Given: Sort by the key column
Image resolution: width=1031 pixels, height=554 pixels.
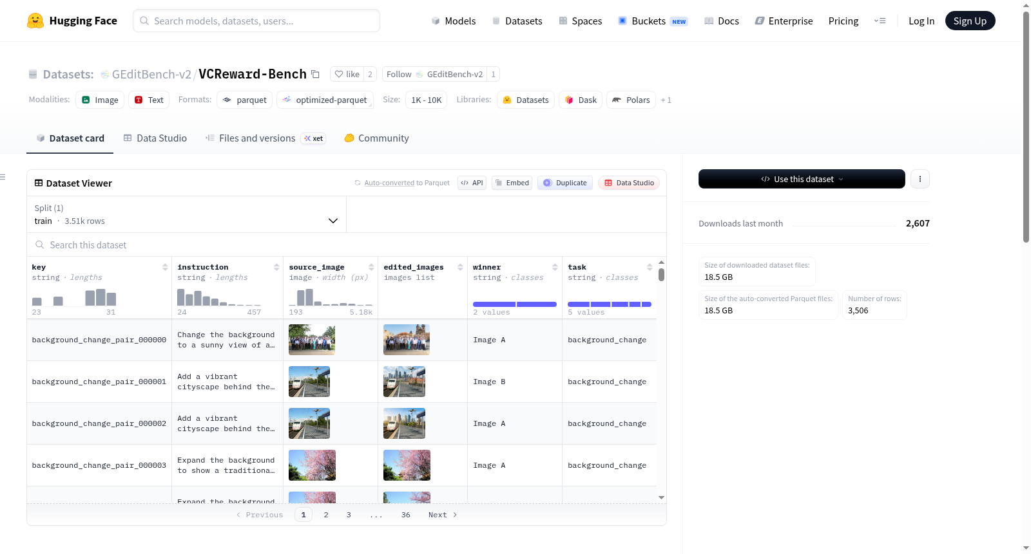Looking at the screenshot, I should 165,267.
